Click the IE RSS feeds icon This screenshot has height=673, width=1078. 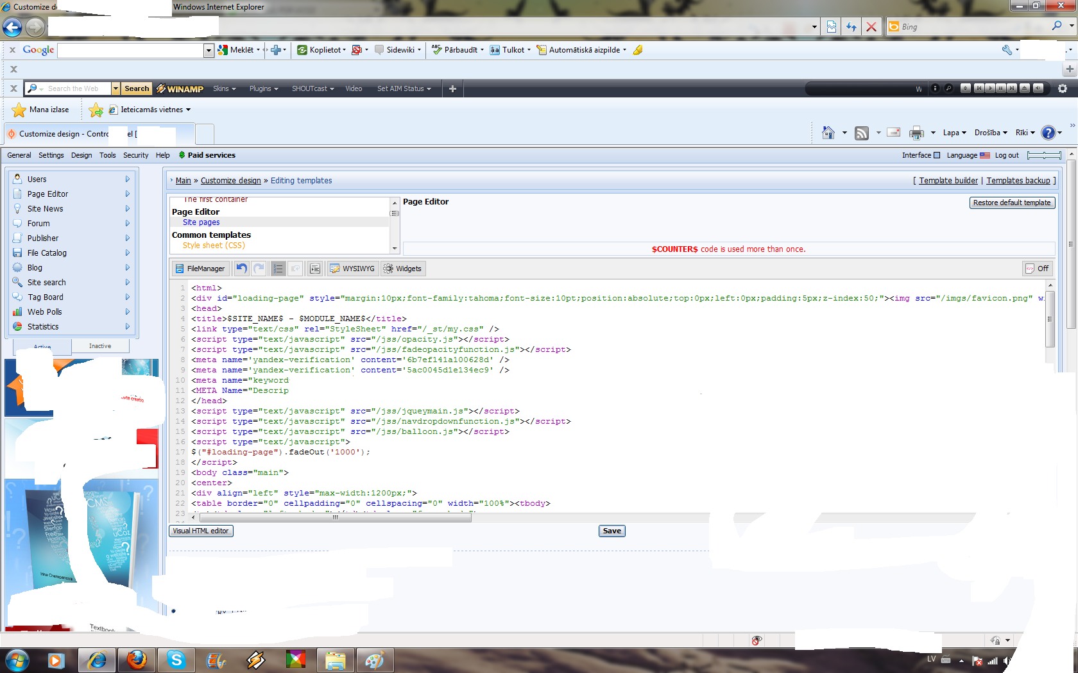point(862,133)
